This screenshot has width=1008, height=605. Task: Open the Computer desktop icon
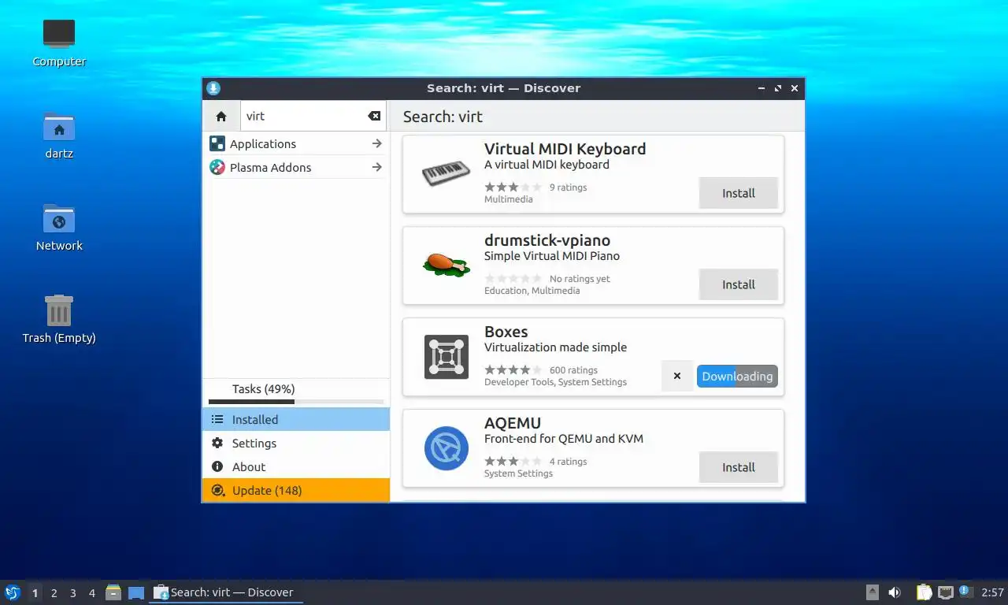point(59,43)
